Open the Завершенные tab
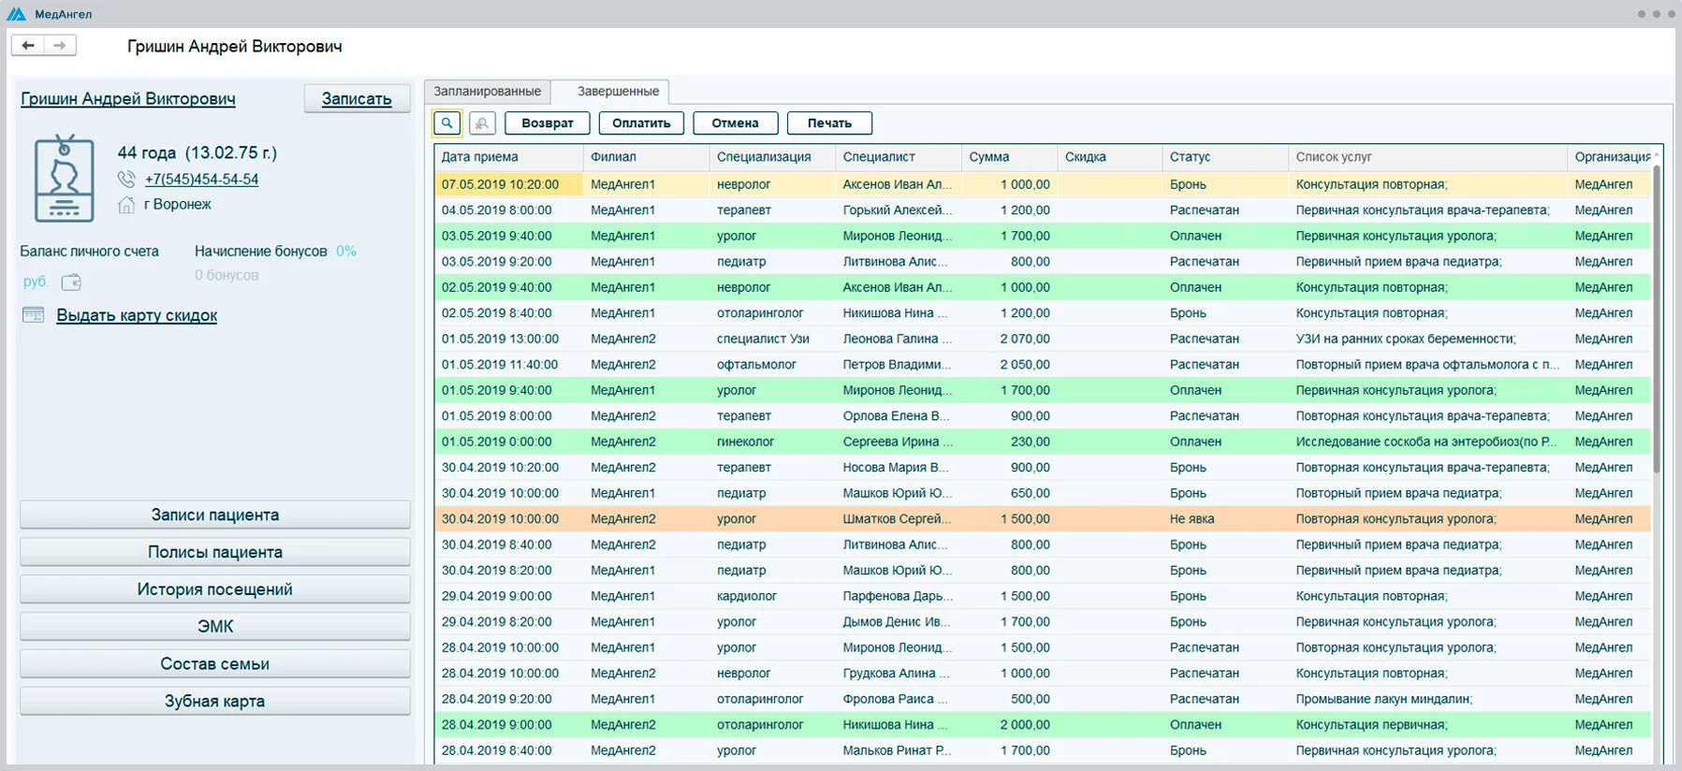The height and width of the screenshot is (771, 1682). click(618, 91)
